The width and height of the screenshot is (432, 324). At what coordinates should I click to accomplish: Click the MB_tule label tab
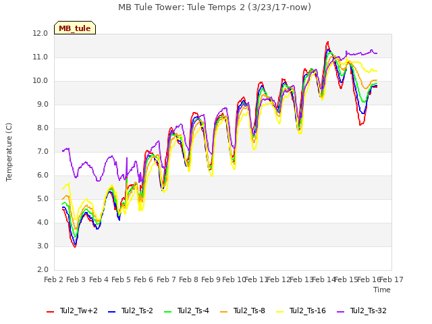[75, 28]
